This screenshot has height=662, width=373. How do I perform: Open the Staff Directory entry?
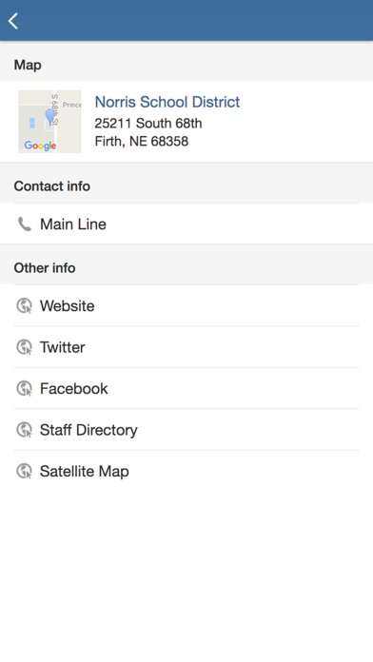(186, 430)
